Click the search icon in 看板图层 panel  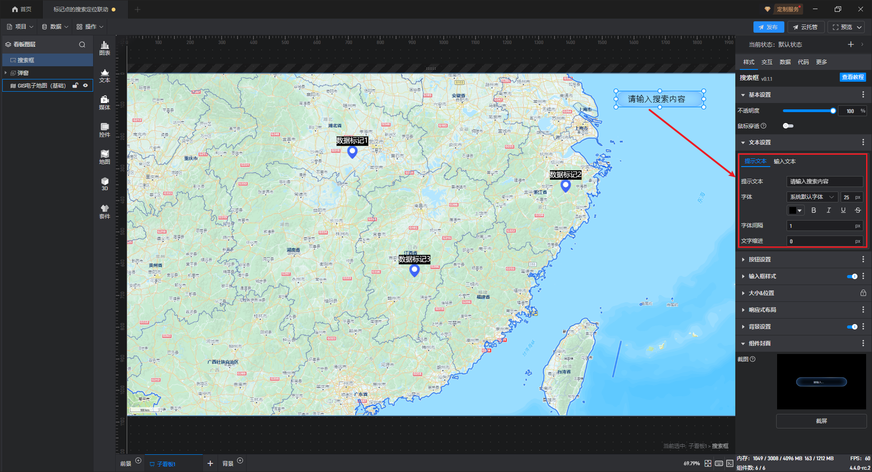point(82,44)
